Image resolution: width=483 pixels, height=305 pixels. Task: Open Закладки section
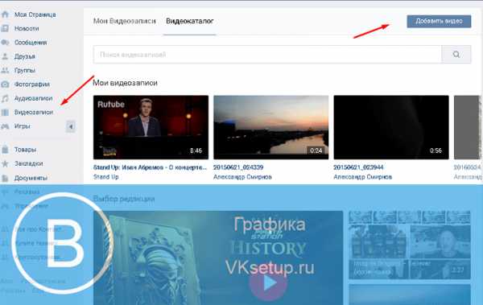[29, 163]
